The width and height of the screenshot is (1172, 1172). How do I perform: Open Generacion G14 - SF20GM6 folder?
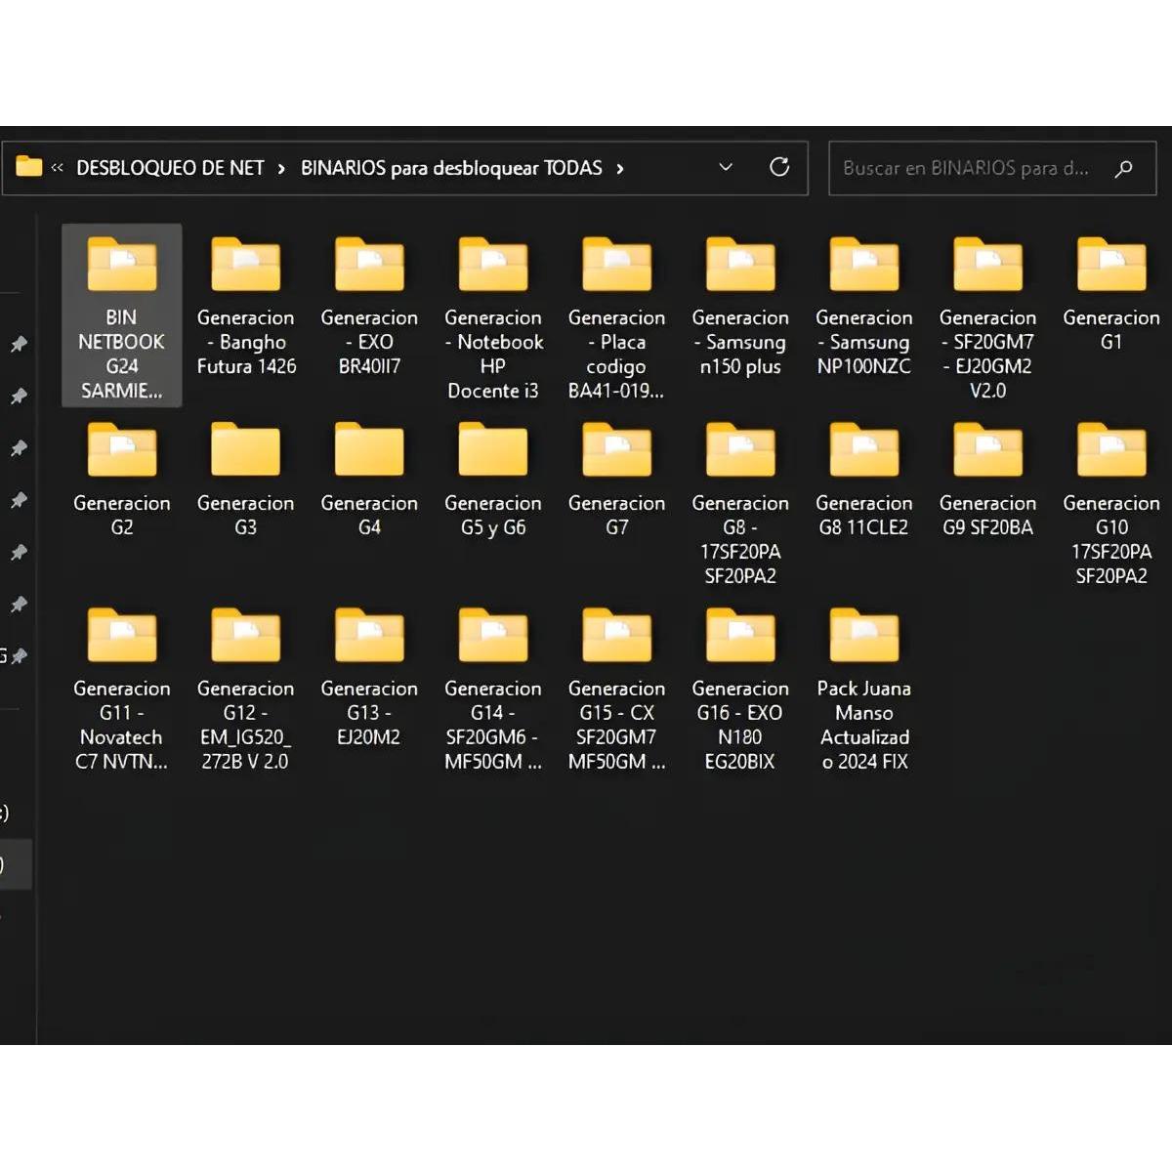[x=493, y=688]
